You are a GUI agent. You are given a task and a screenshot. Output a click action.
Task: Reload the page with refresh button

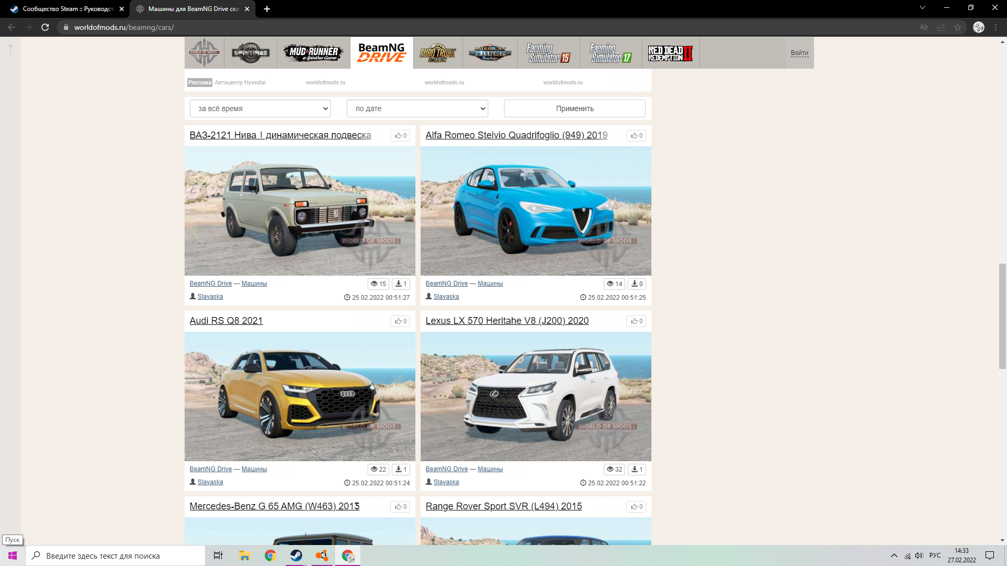[x=45, y=27]
